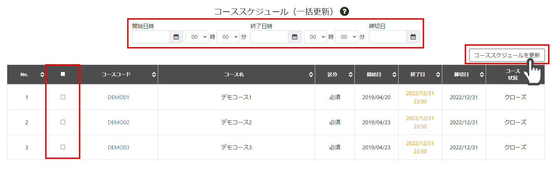The width and height of the screenshot is (557, 174).
Task: Toggle the select-all checkbox in header
Action: point(63,74)
